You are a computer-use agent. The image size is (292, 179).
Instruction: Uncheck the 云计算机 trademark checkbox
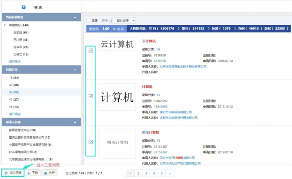click(91, 50)
